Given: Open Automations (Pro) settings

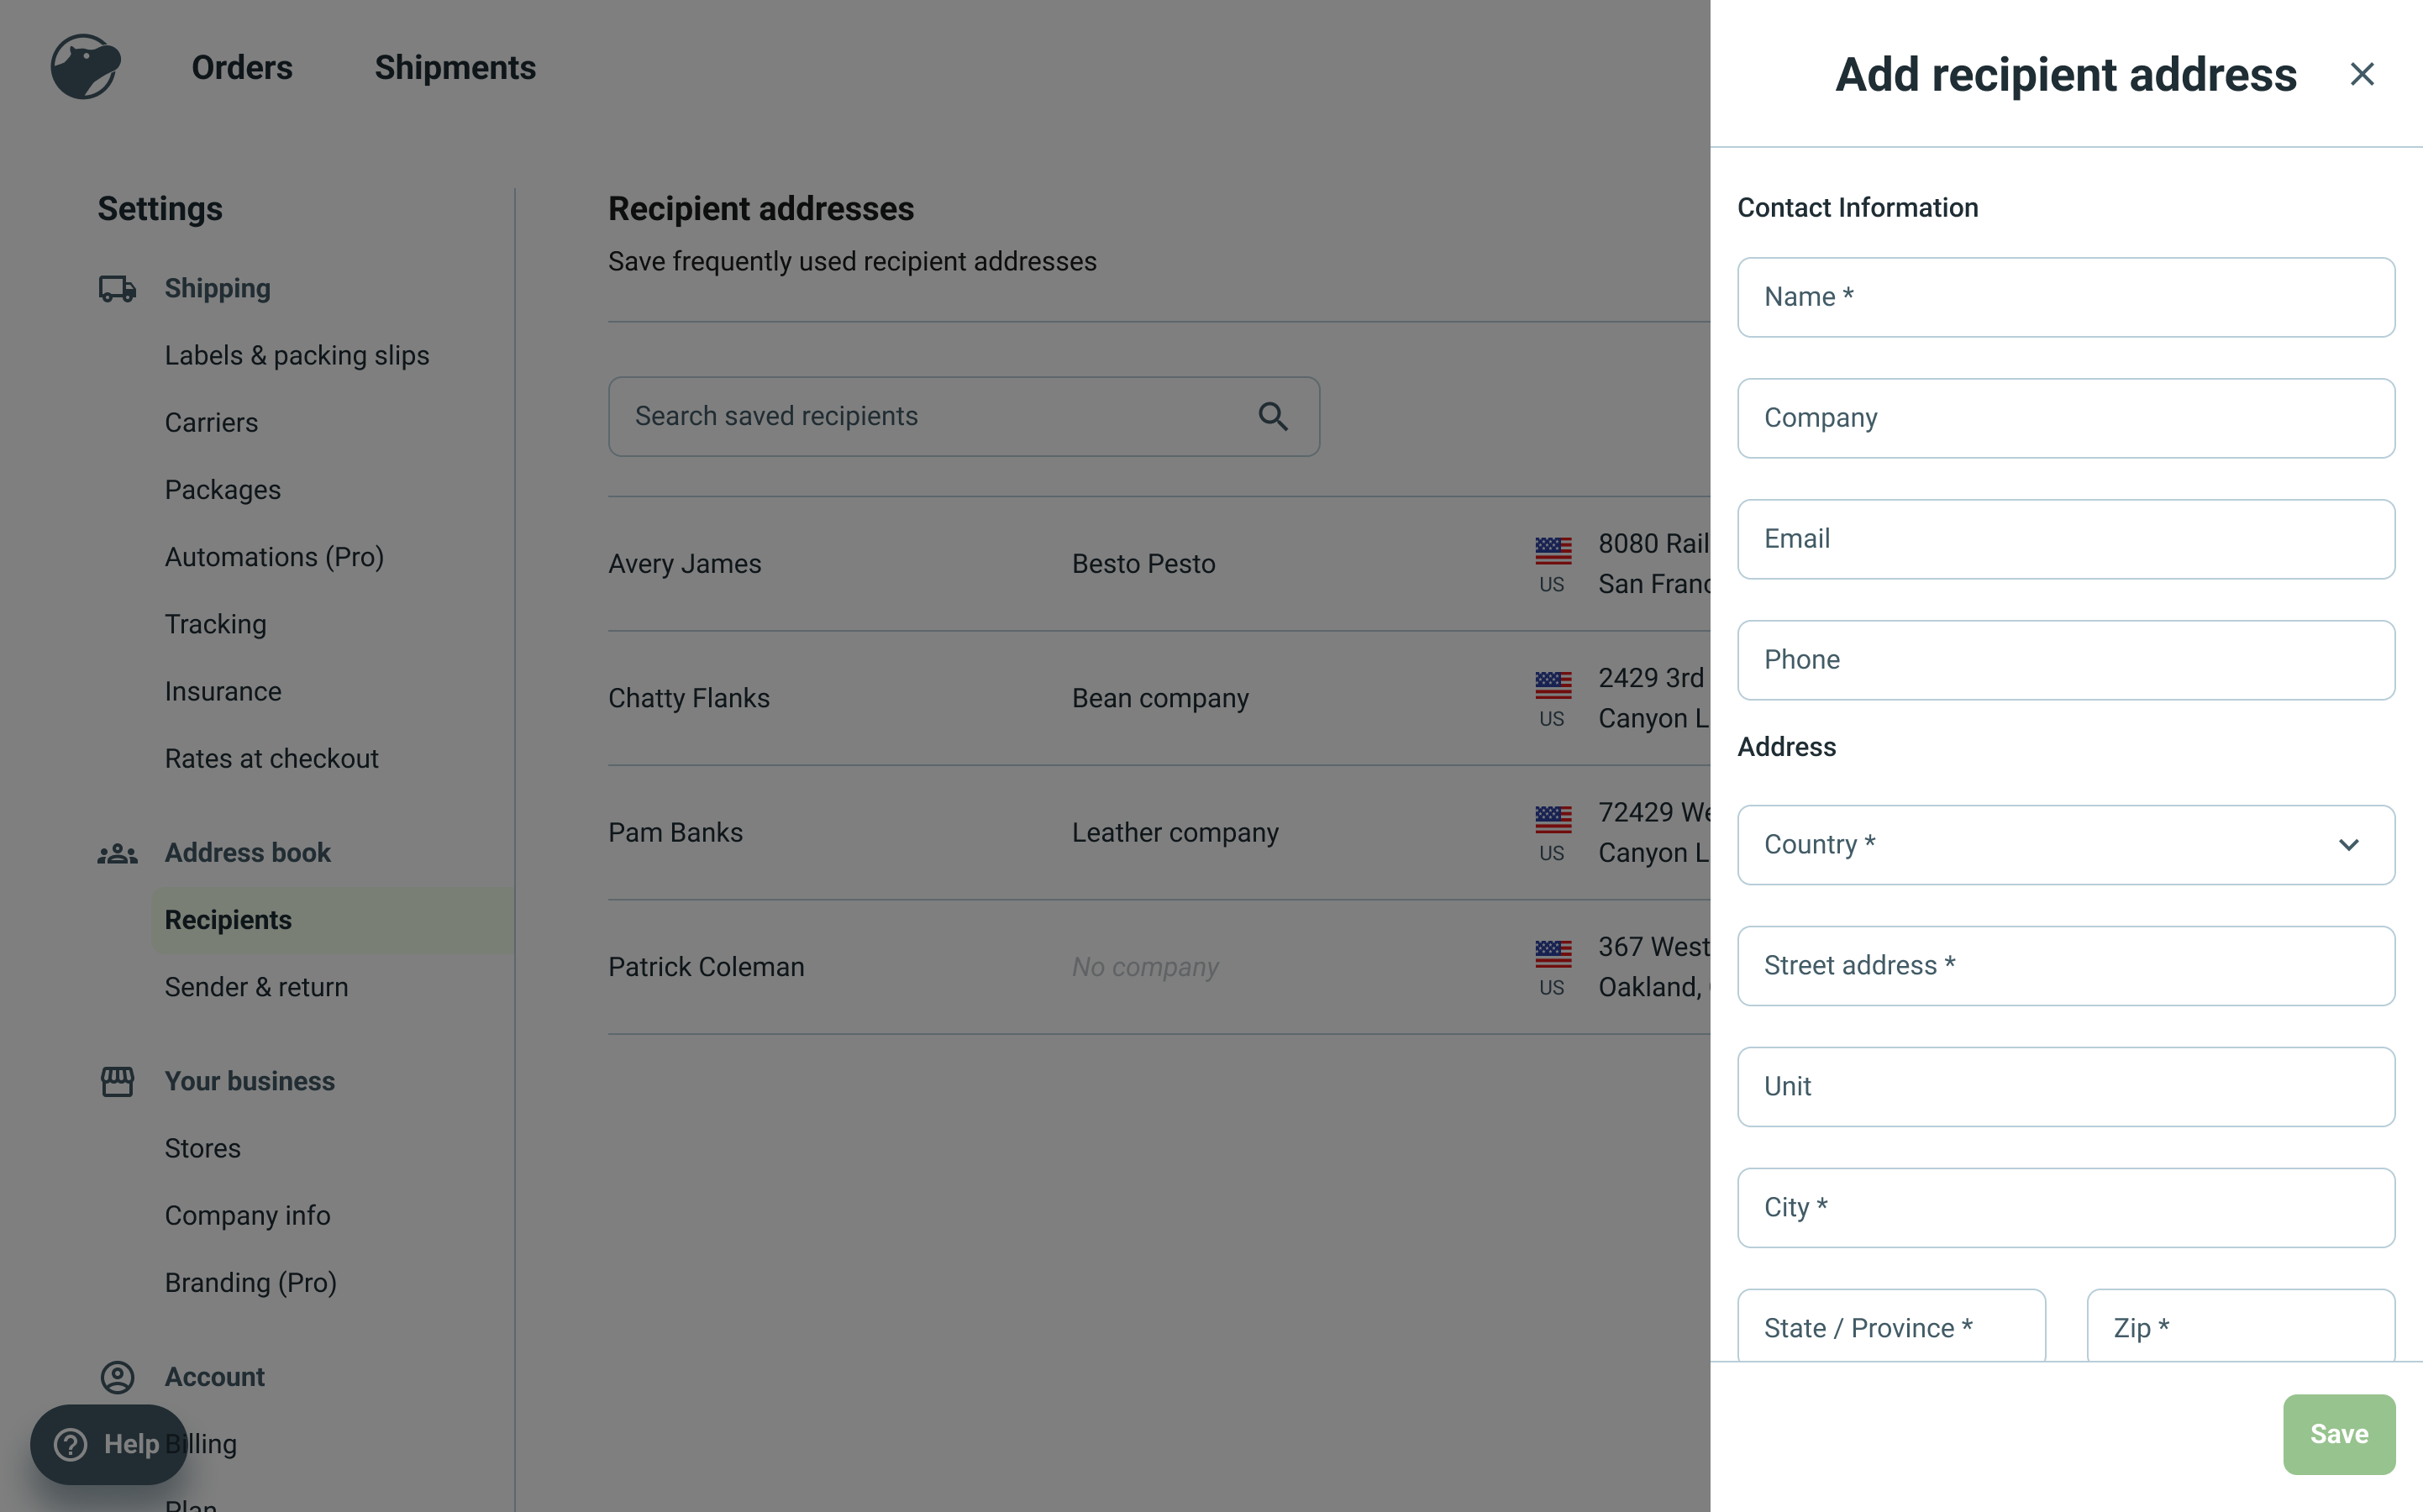Looking at the screenshot, I should [274, 557].
